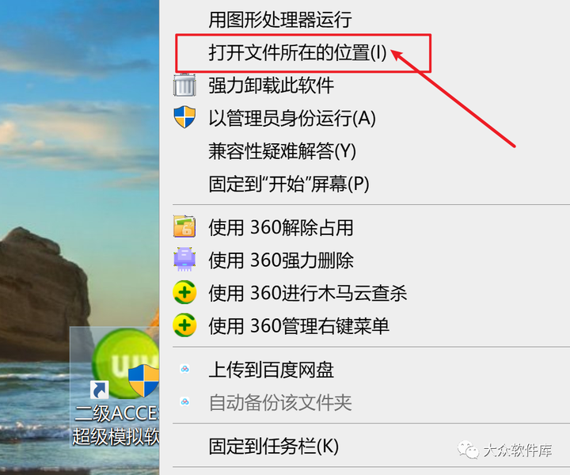Click the Baidu Netdisk auto-backup icon

[184, 402]
